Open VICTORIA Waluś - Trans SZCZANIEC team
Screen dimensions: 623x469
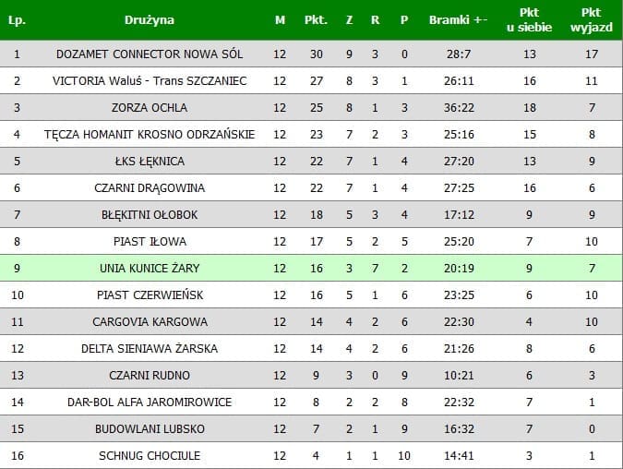(x=149, y=81)
